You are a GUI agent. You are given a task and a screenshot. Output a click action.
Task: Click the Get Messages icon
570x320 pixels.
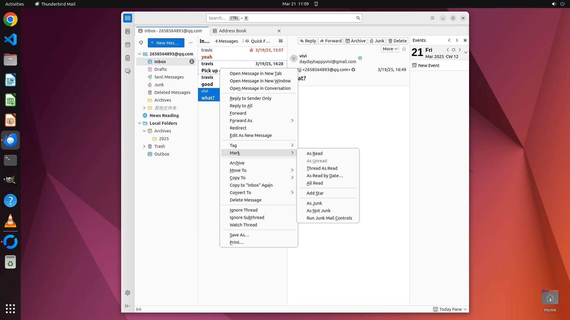click(141, 43)
